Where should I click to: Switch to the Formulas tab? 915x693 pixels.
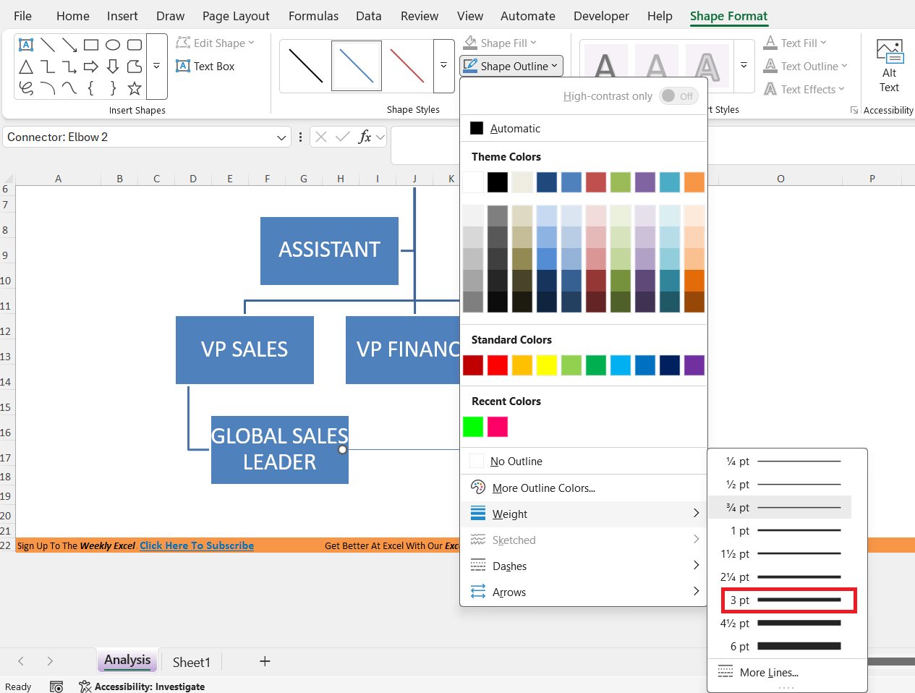coord(313,16)
